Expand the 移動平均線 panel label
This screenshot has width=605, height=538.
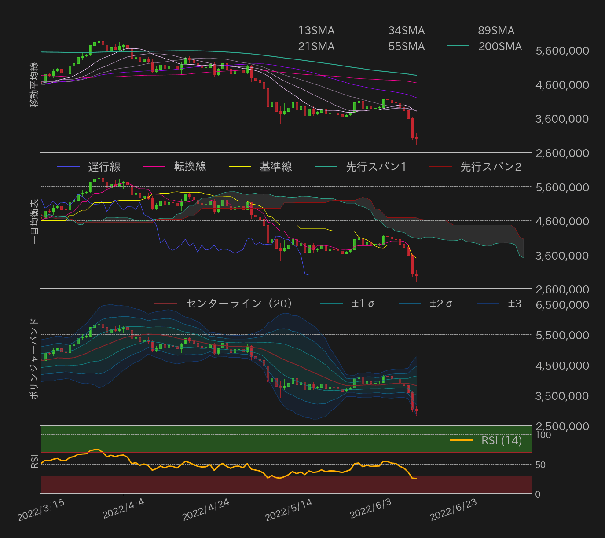click(x=35, y=84)
